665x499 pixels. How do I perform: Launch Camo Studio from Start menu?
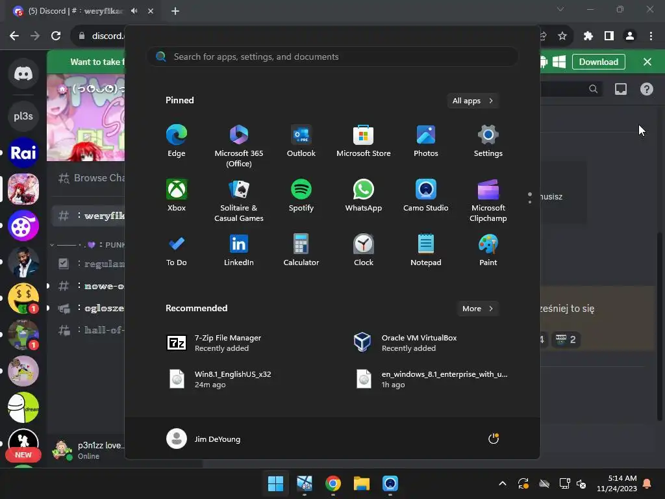click(426, 196)
